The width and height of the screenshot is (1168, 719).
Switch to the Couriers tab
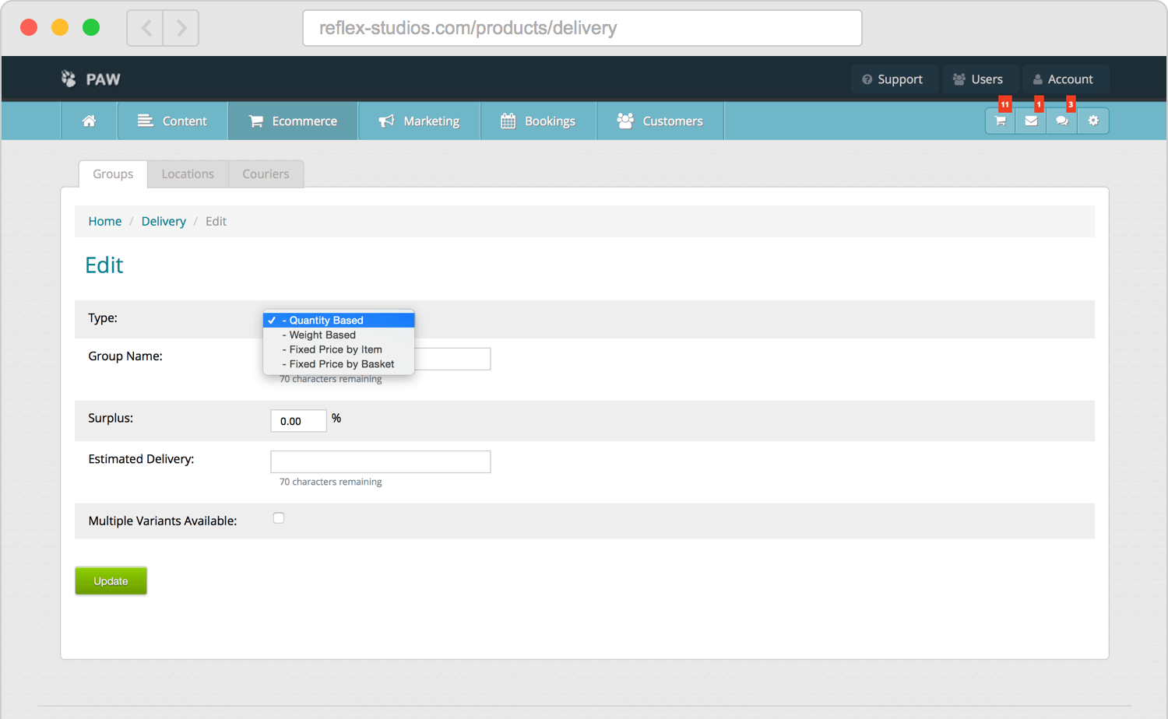266,174
